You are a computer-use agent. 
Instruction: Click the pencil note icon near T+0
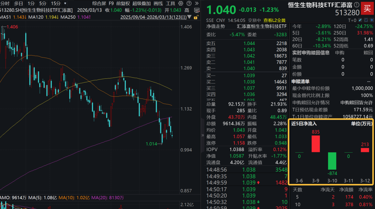360,20
